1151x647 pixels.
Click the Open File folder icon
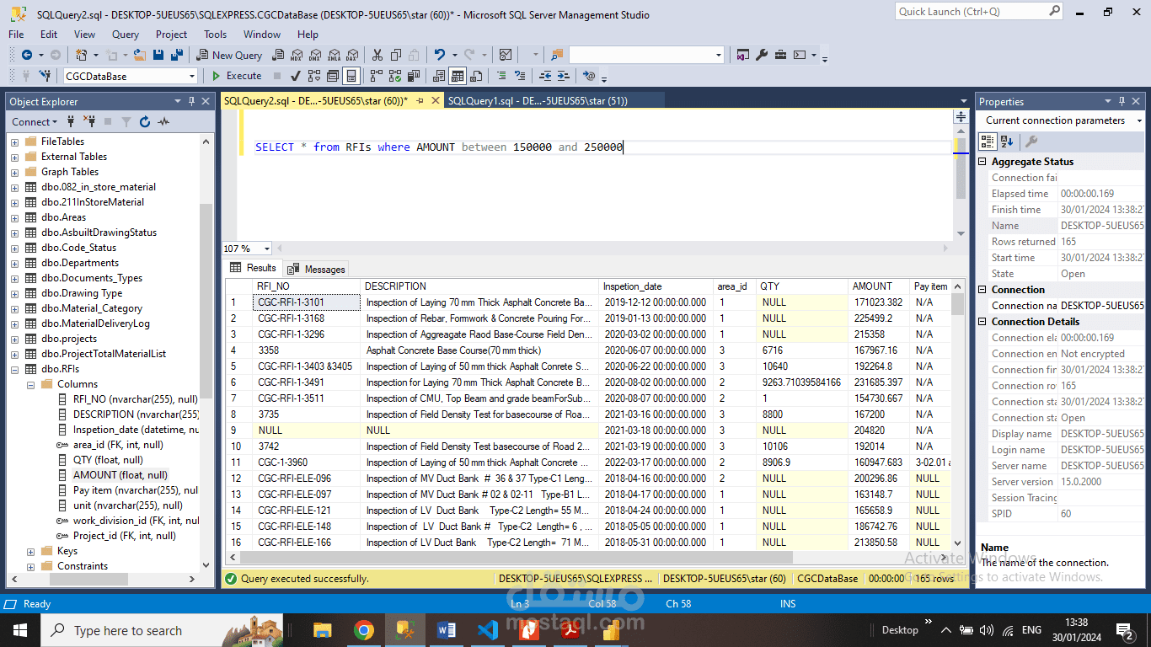coord(139,55)
